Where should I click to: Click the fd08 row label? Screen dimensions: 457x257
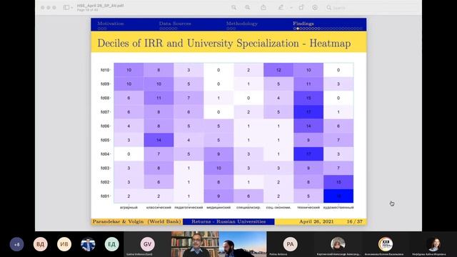point(105,98)
